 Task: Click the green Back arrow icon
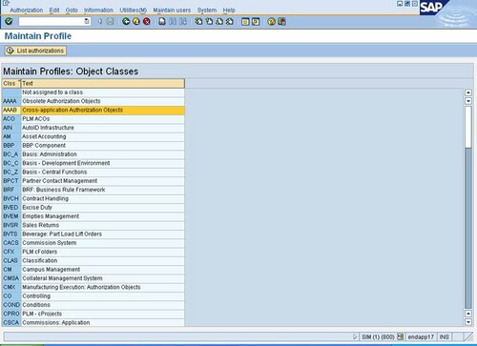click(x=126, y=21)
